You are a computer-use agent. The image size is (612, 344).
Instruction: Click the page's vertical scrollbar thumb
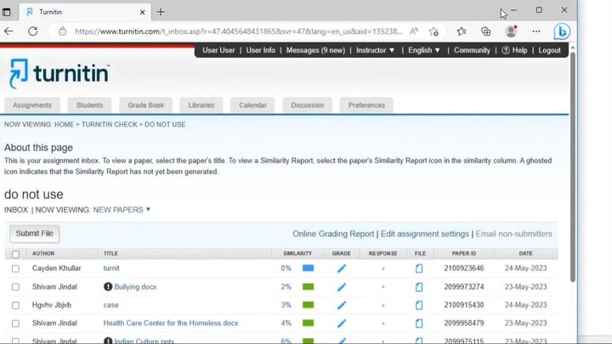pos(573,166)
